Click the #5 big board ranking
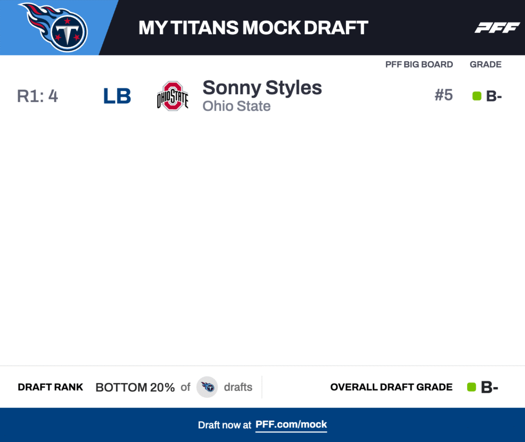The image size is (525, 442). (x=443, y=95)
